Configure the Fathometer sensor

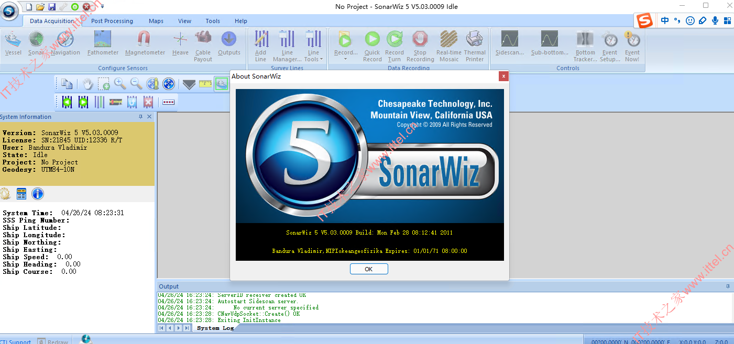pyautogui.click(x=103, y=43)
